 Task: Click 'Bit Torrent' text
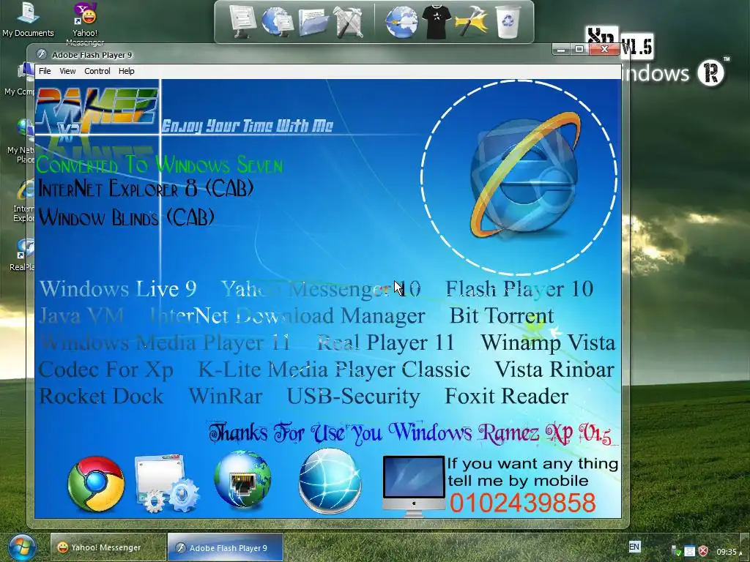click(x=502, y=315)
